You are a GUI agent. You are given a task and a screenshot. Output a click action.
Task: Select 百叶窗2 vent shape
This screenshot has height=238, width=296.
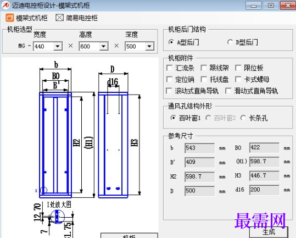click(208, 118)
